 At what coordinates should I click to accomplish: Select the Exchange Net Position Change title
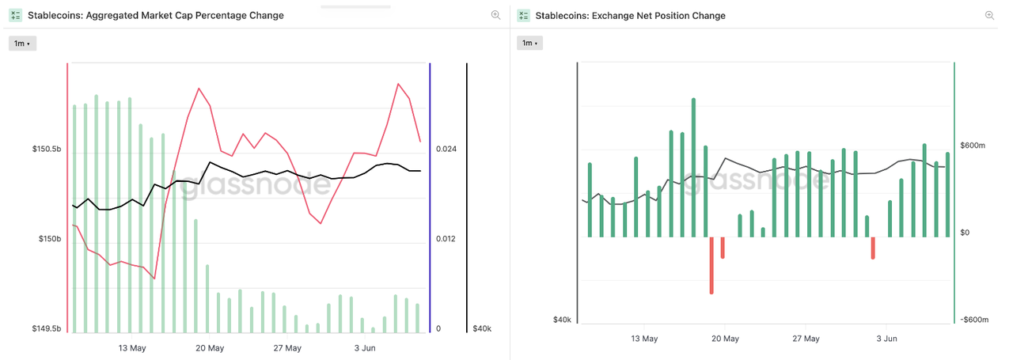point(630,15)
